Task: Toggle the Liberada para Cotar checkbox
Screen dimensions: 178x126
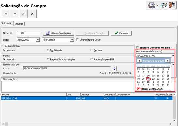Action: point(77,40)
